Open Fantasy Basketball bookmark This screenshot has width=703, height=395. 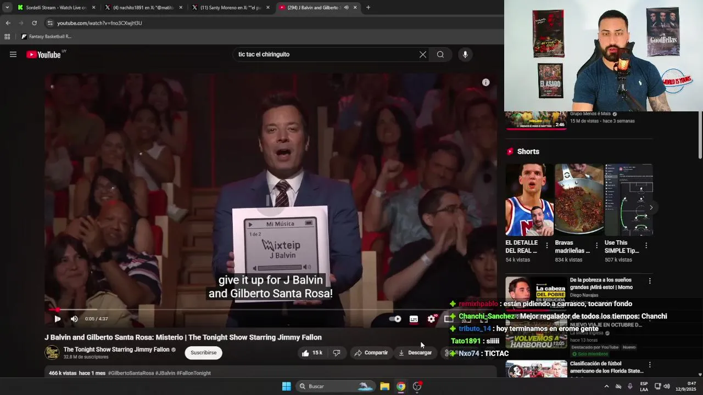tap(46, 37)
